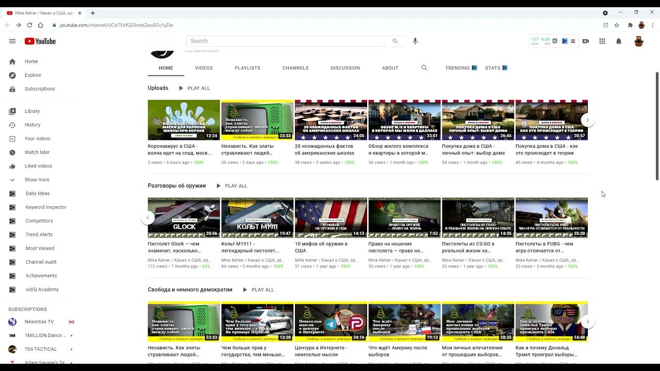Click the search magnifier button
The height and width of the screenshot is (371, 660).
[x=395, y=41]
